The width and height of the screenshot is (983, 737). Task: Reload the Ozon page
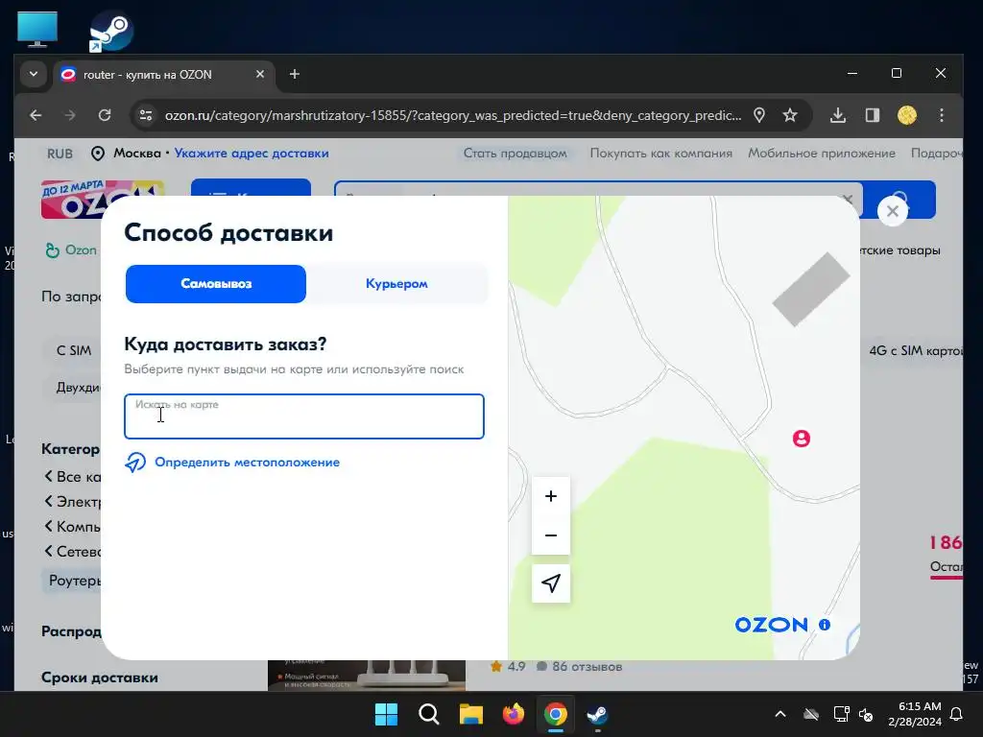coord(105,115)
